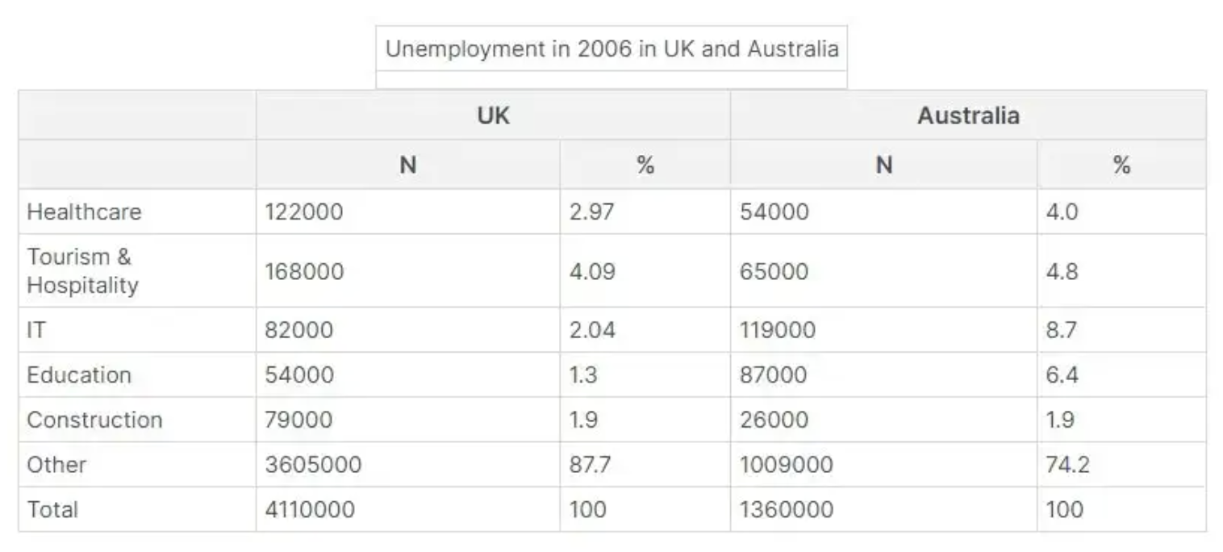Click the Other row label
This screenshot has width=1223, height=552.
point(56,465)
